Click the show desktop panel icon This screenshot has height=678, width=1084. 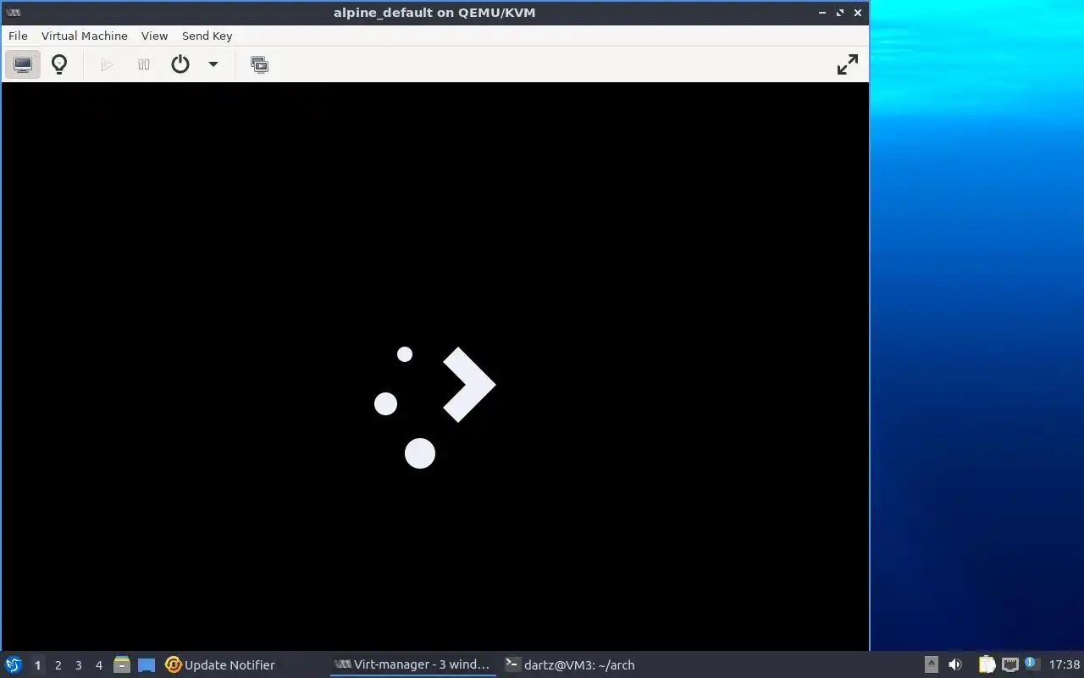[x=147, y=665]
